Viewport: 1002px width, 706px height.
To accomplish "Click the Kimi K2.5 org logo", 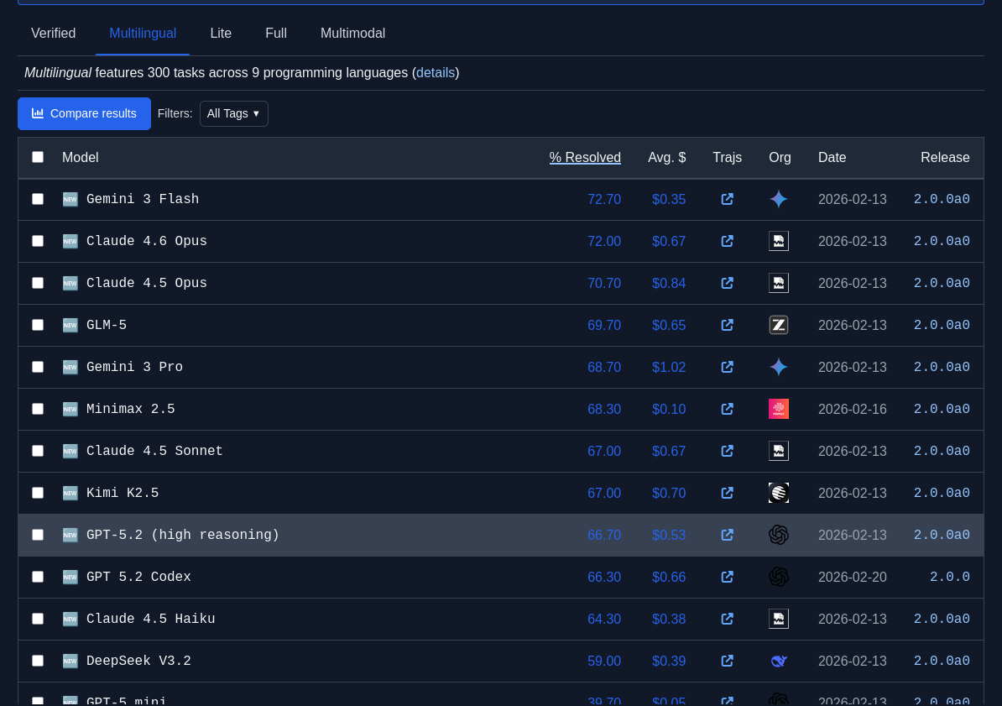I will pyautogui.click(x=778, y=494).
